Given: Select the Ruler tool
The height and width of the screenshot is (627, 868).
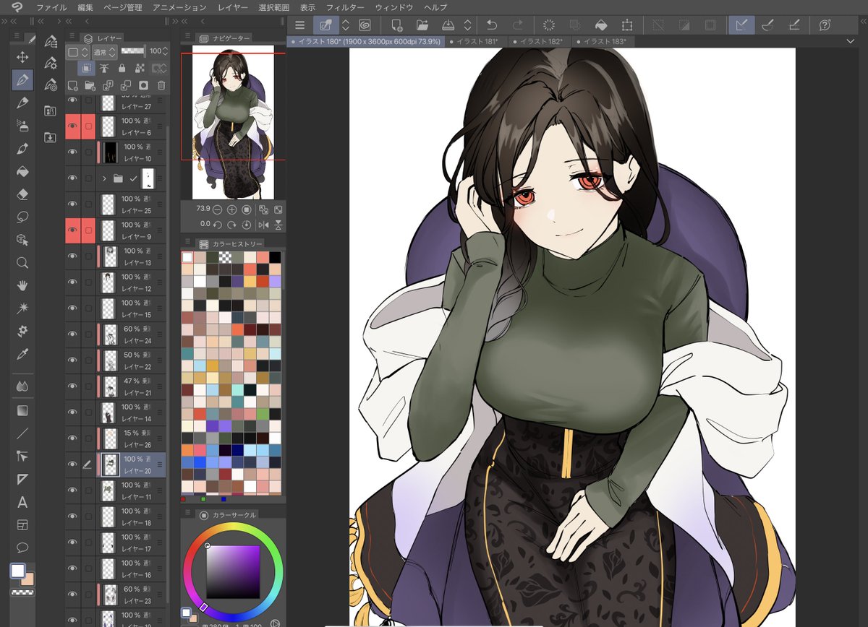Looking at the screenshot, I should [x=22, y=479].
